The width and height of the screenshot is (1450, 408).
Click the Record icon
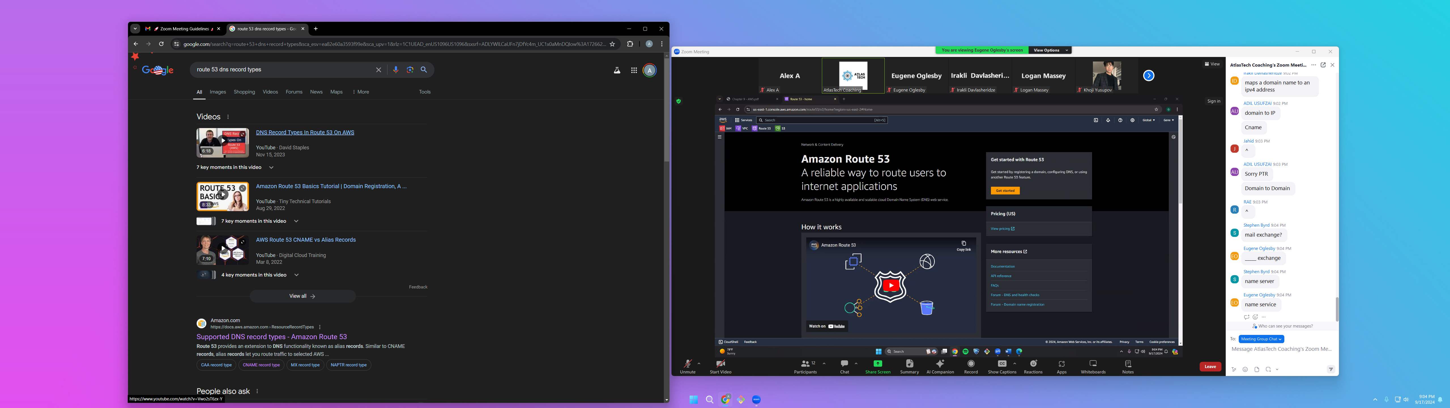[x=971, y=365]
